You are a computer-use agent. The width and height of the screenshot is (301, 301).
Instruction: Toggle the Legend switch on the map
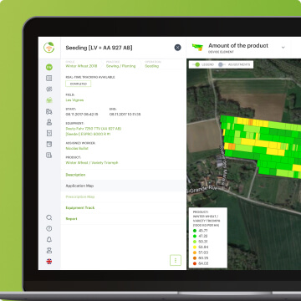point(196,64)
